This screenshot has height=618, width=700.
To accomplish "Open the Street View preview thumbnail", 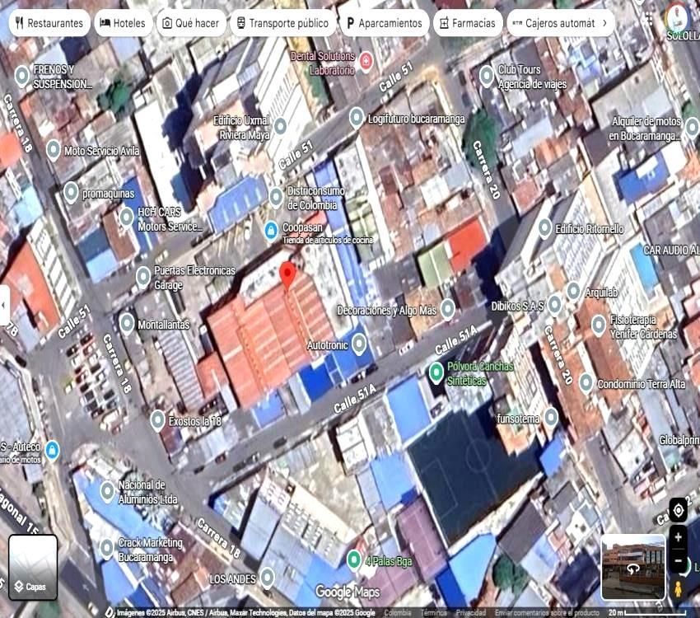I will click(x=633, y=567).
